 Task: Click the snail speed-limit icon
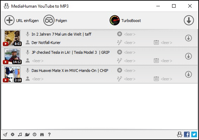pyautogui.click(x=27, y=134)
